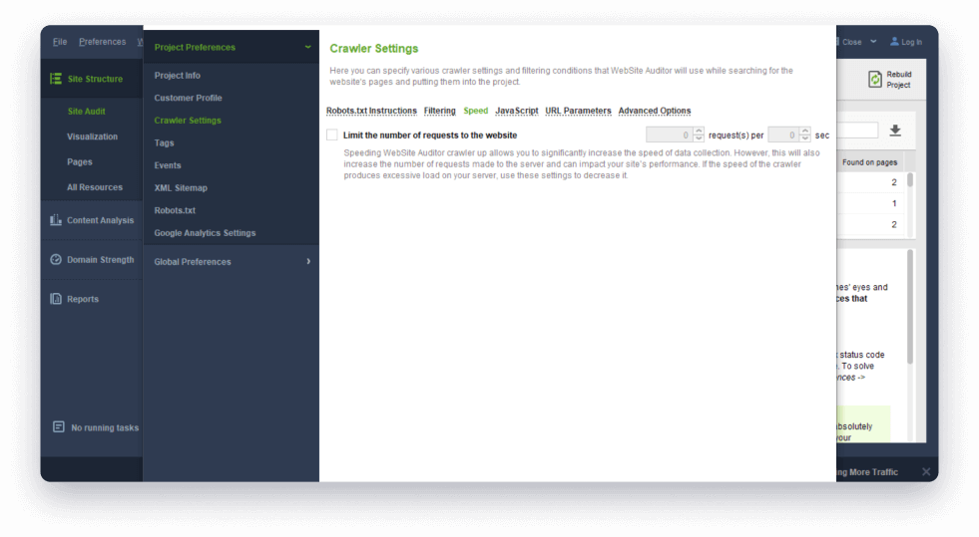Click the Content Analysis chart icon

[56, 220]
